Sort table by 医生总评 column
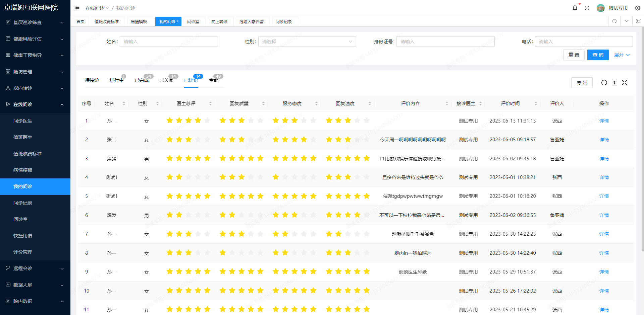The image size is (644, 315). pyautogui.click(x=210, y=104)
